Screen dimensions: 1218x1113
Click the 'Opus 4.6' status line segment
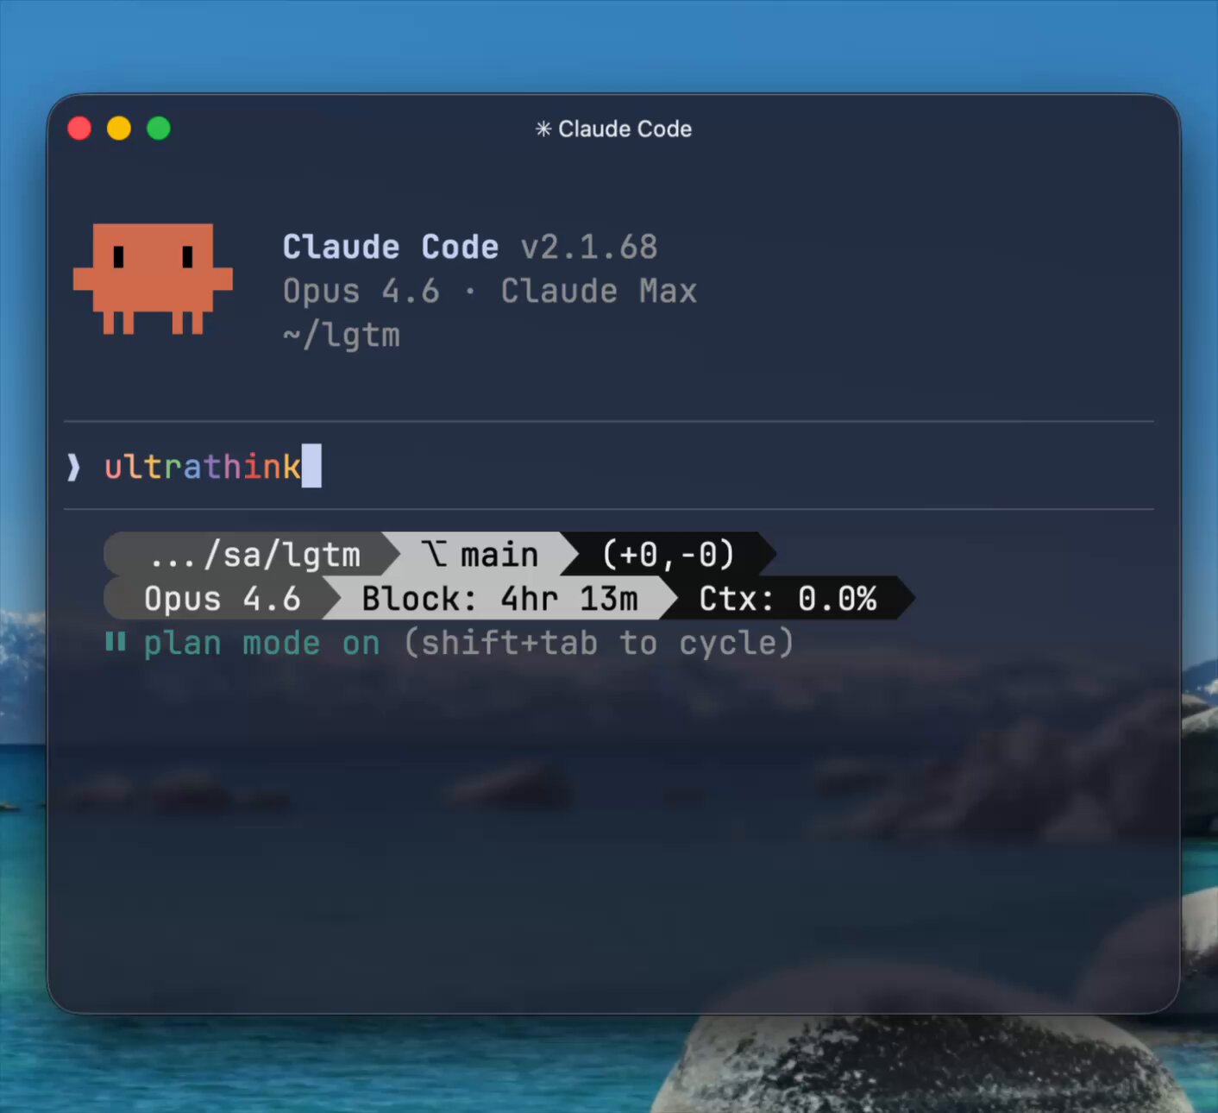coord(222,599)
